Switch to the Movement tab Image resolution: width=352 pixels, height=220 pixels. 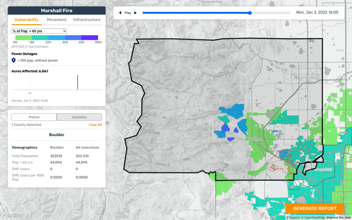57,20
